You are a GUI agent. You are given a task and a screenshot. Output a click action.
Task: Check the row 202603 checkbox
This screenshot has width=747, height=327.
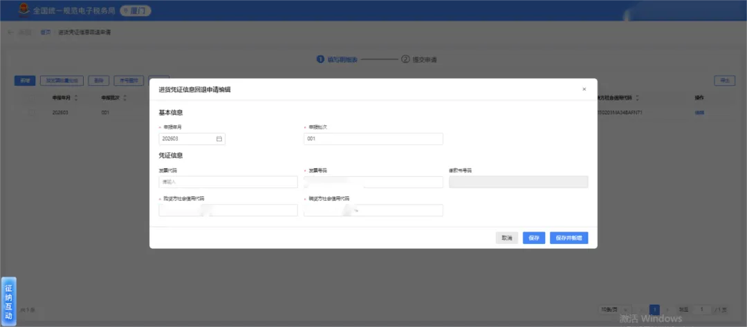click(32, 113)
